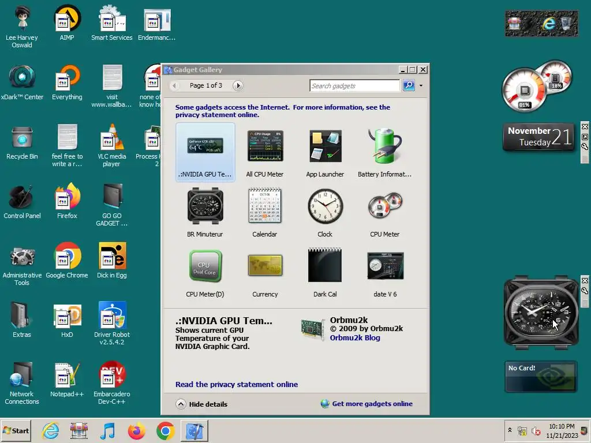591x443 pixels.
Task: Open the music note taskbar icon
Action: (x=107, y=430)
